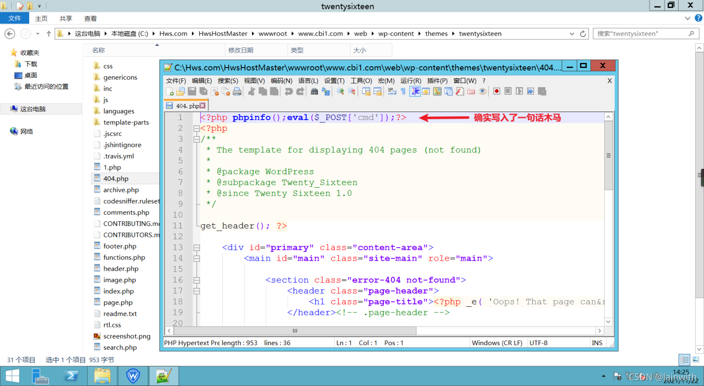Save the 404.php file via toolbar

[x=191, y=91]
